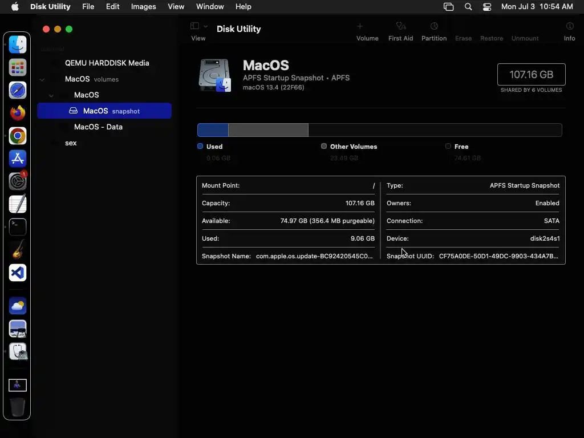This screenshot has height=438, width=584.
Task: Select QEMU HARDDISK Media in sidebar
Action: tap(107, 63)
